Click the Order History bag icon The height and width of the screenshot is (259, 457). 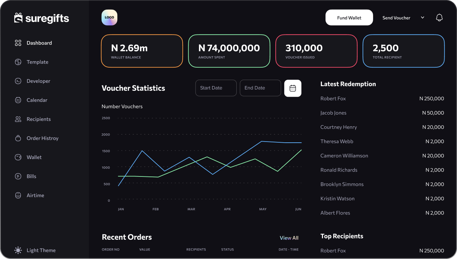tap(18, 138)
